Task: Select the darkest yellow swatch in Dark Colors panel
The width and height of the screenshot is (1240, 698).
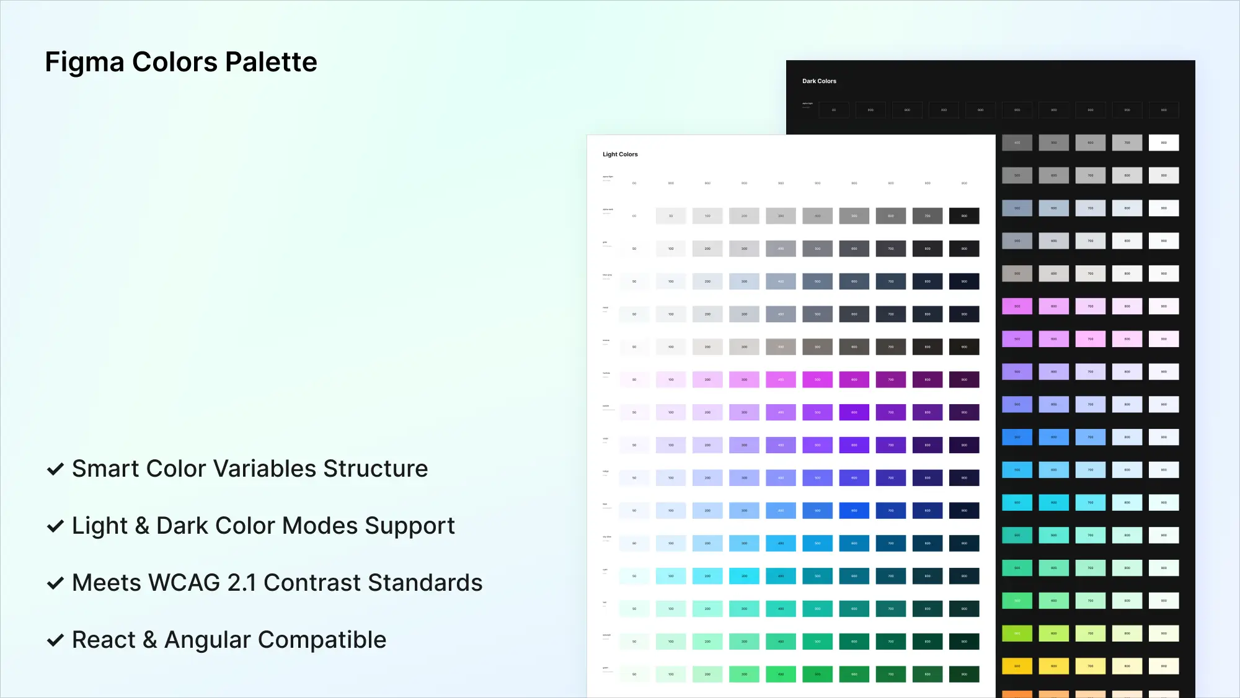Action: point(1017,666)
